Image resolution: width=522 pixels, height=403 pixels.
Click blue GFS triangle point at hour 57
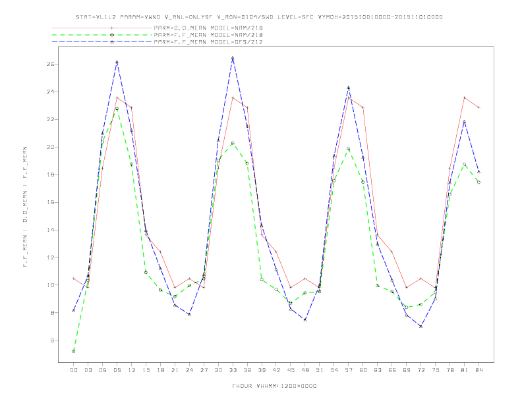(349, 88)
